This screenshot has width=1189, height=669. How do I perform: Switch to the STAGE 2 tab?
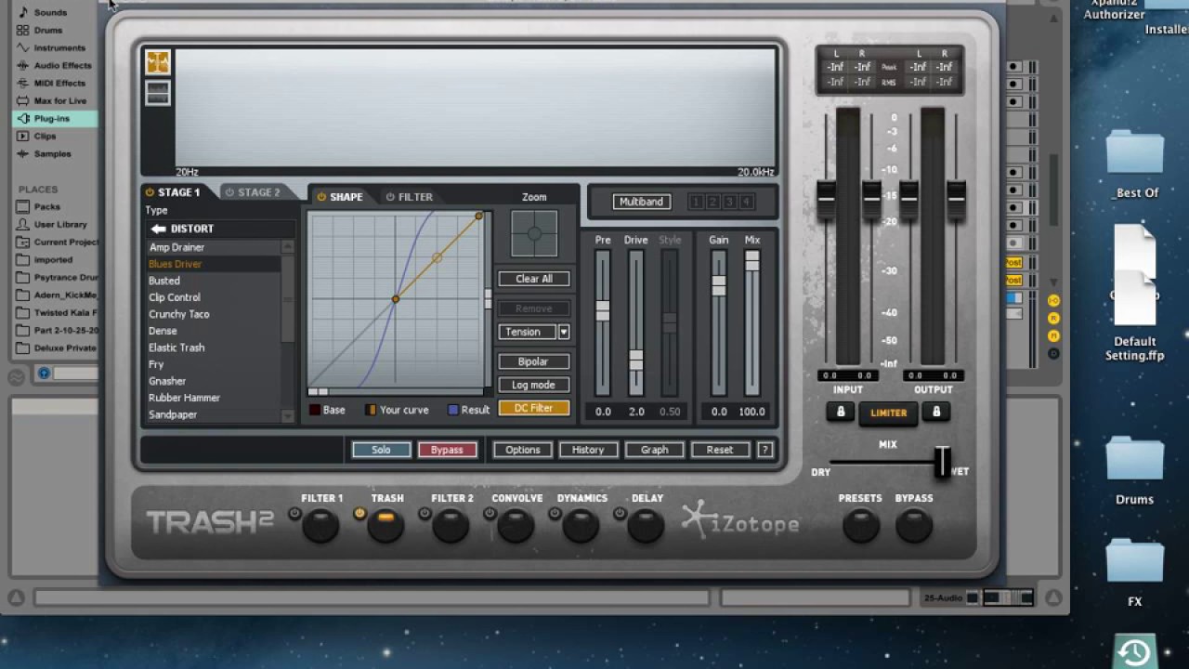(253, 192)
